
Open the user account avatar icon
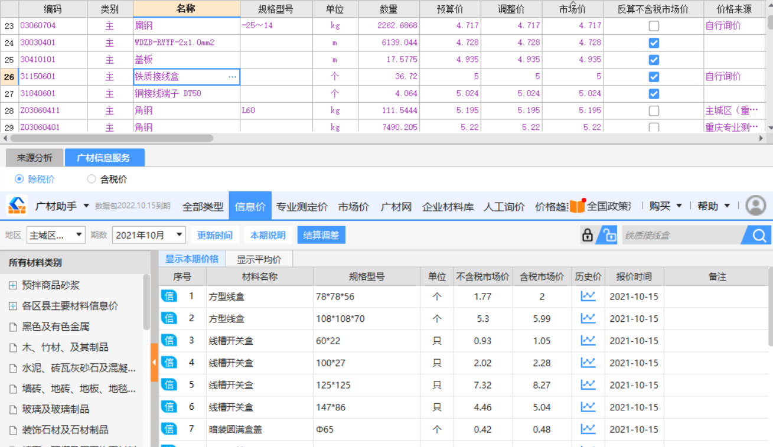pos(755,205)
